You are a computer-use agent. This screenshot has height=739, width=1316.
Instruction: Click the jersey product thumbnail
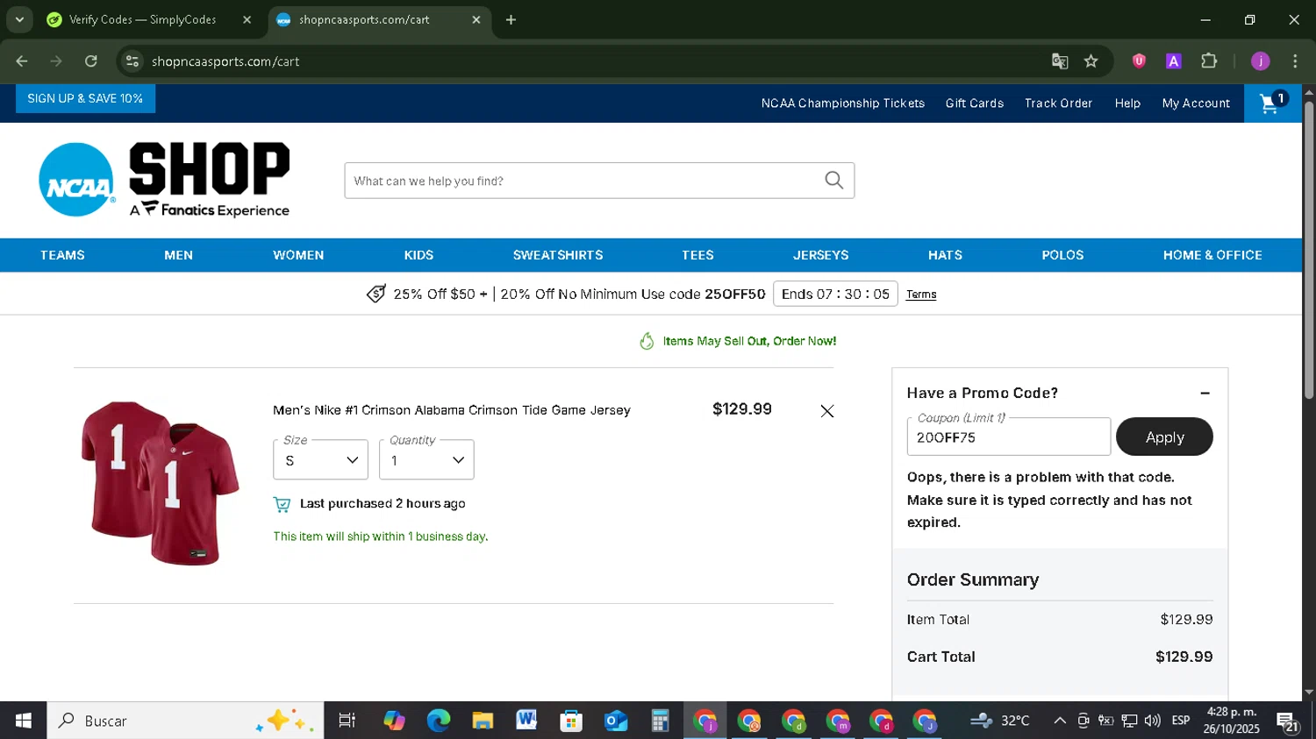160,483
